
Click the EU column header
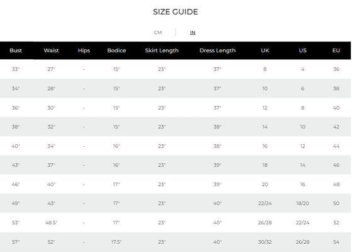point(336,50)
